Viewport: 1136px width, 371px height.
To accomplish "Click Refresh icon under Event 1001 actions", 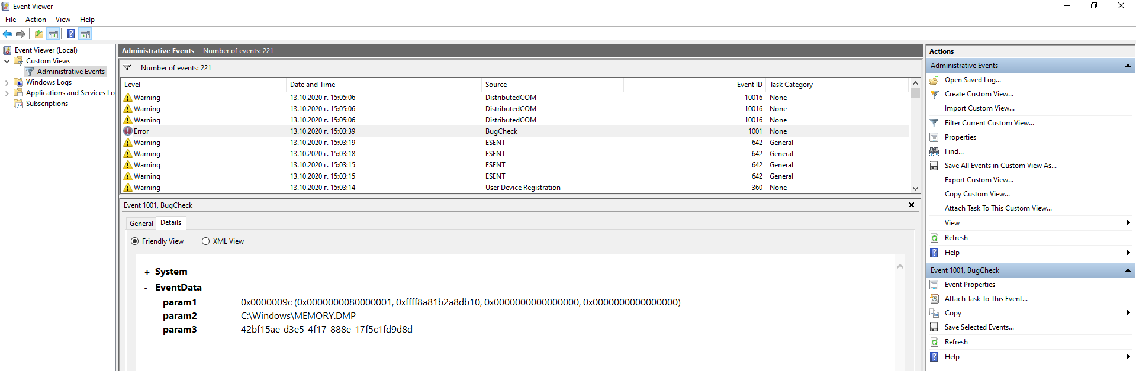I will click(934, 342).
